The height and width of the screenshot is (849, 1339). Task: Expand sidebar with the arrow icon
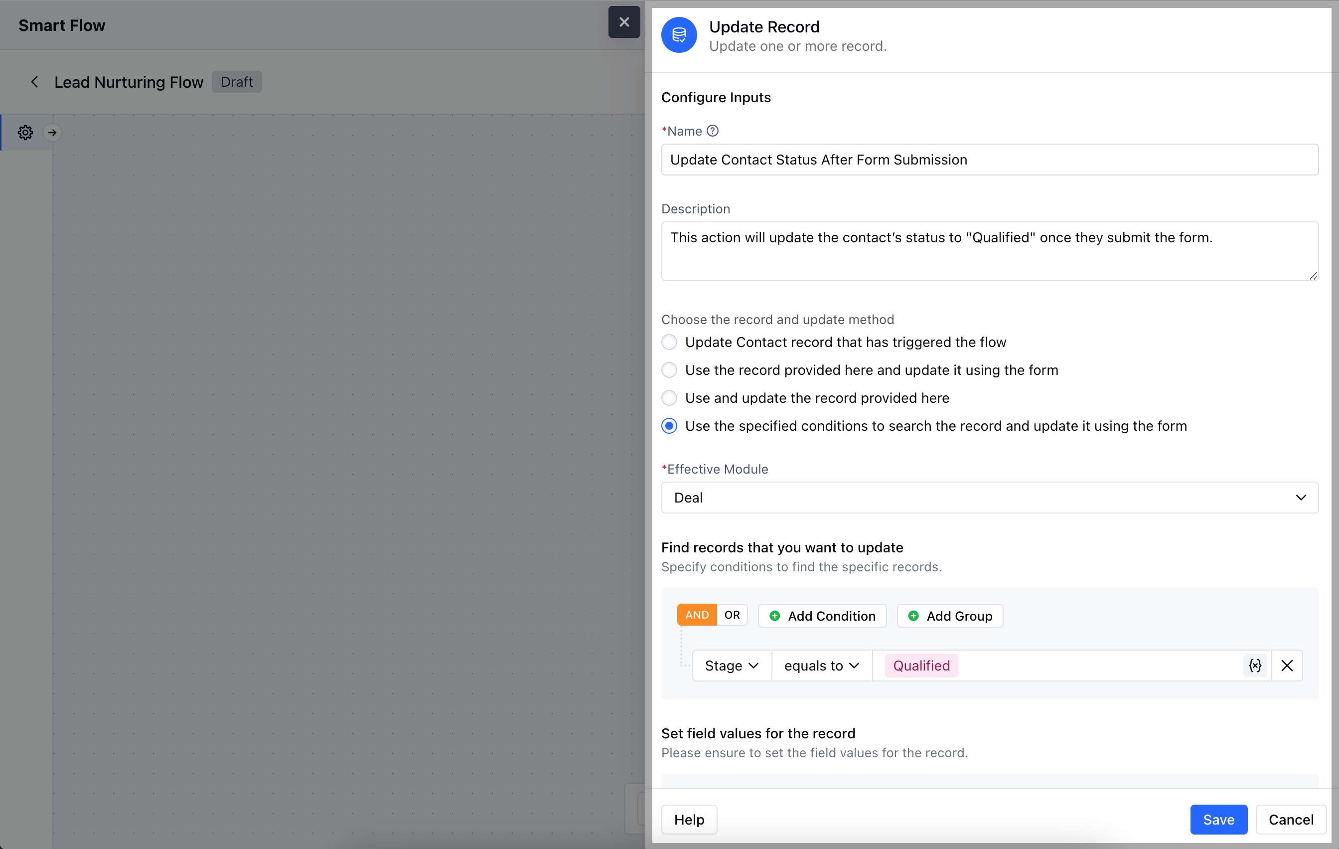point(52,133)
